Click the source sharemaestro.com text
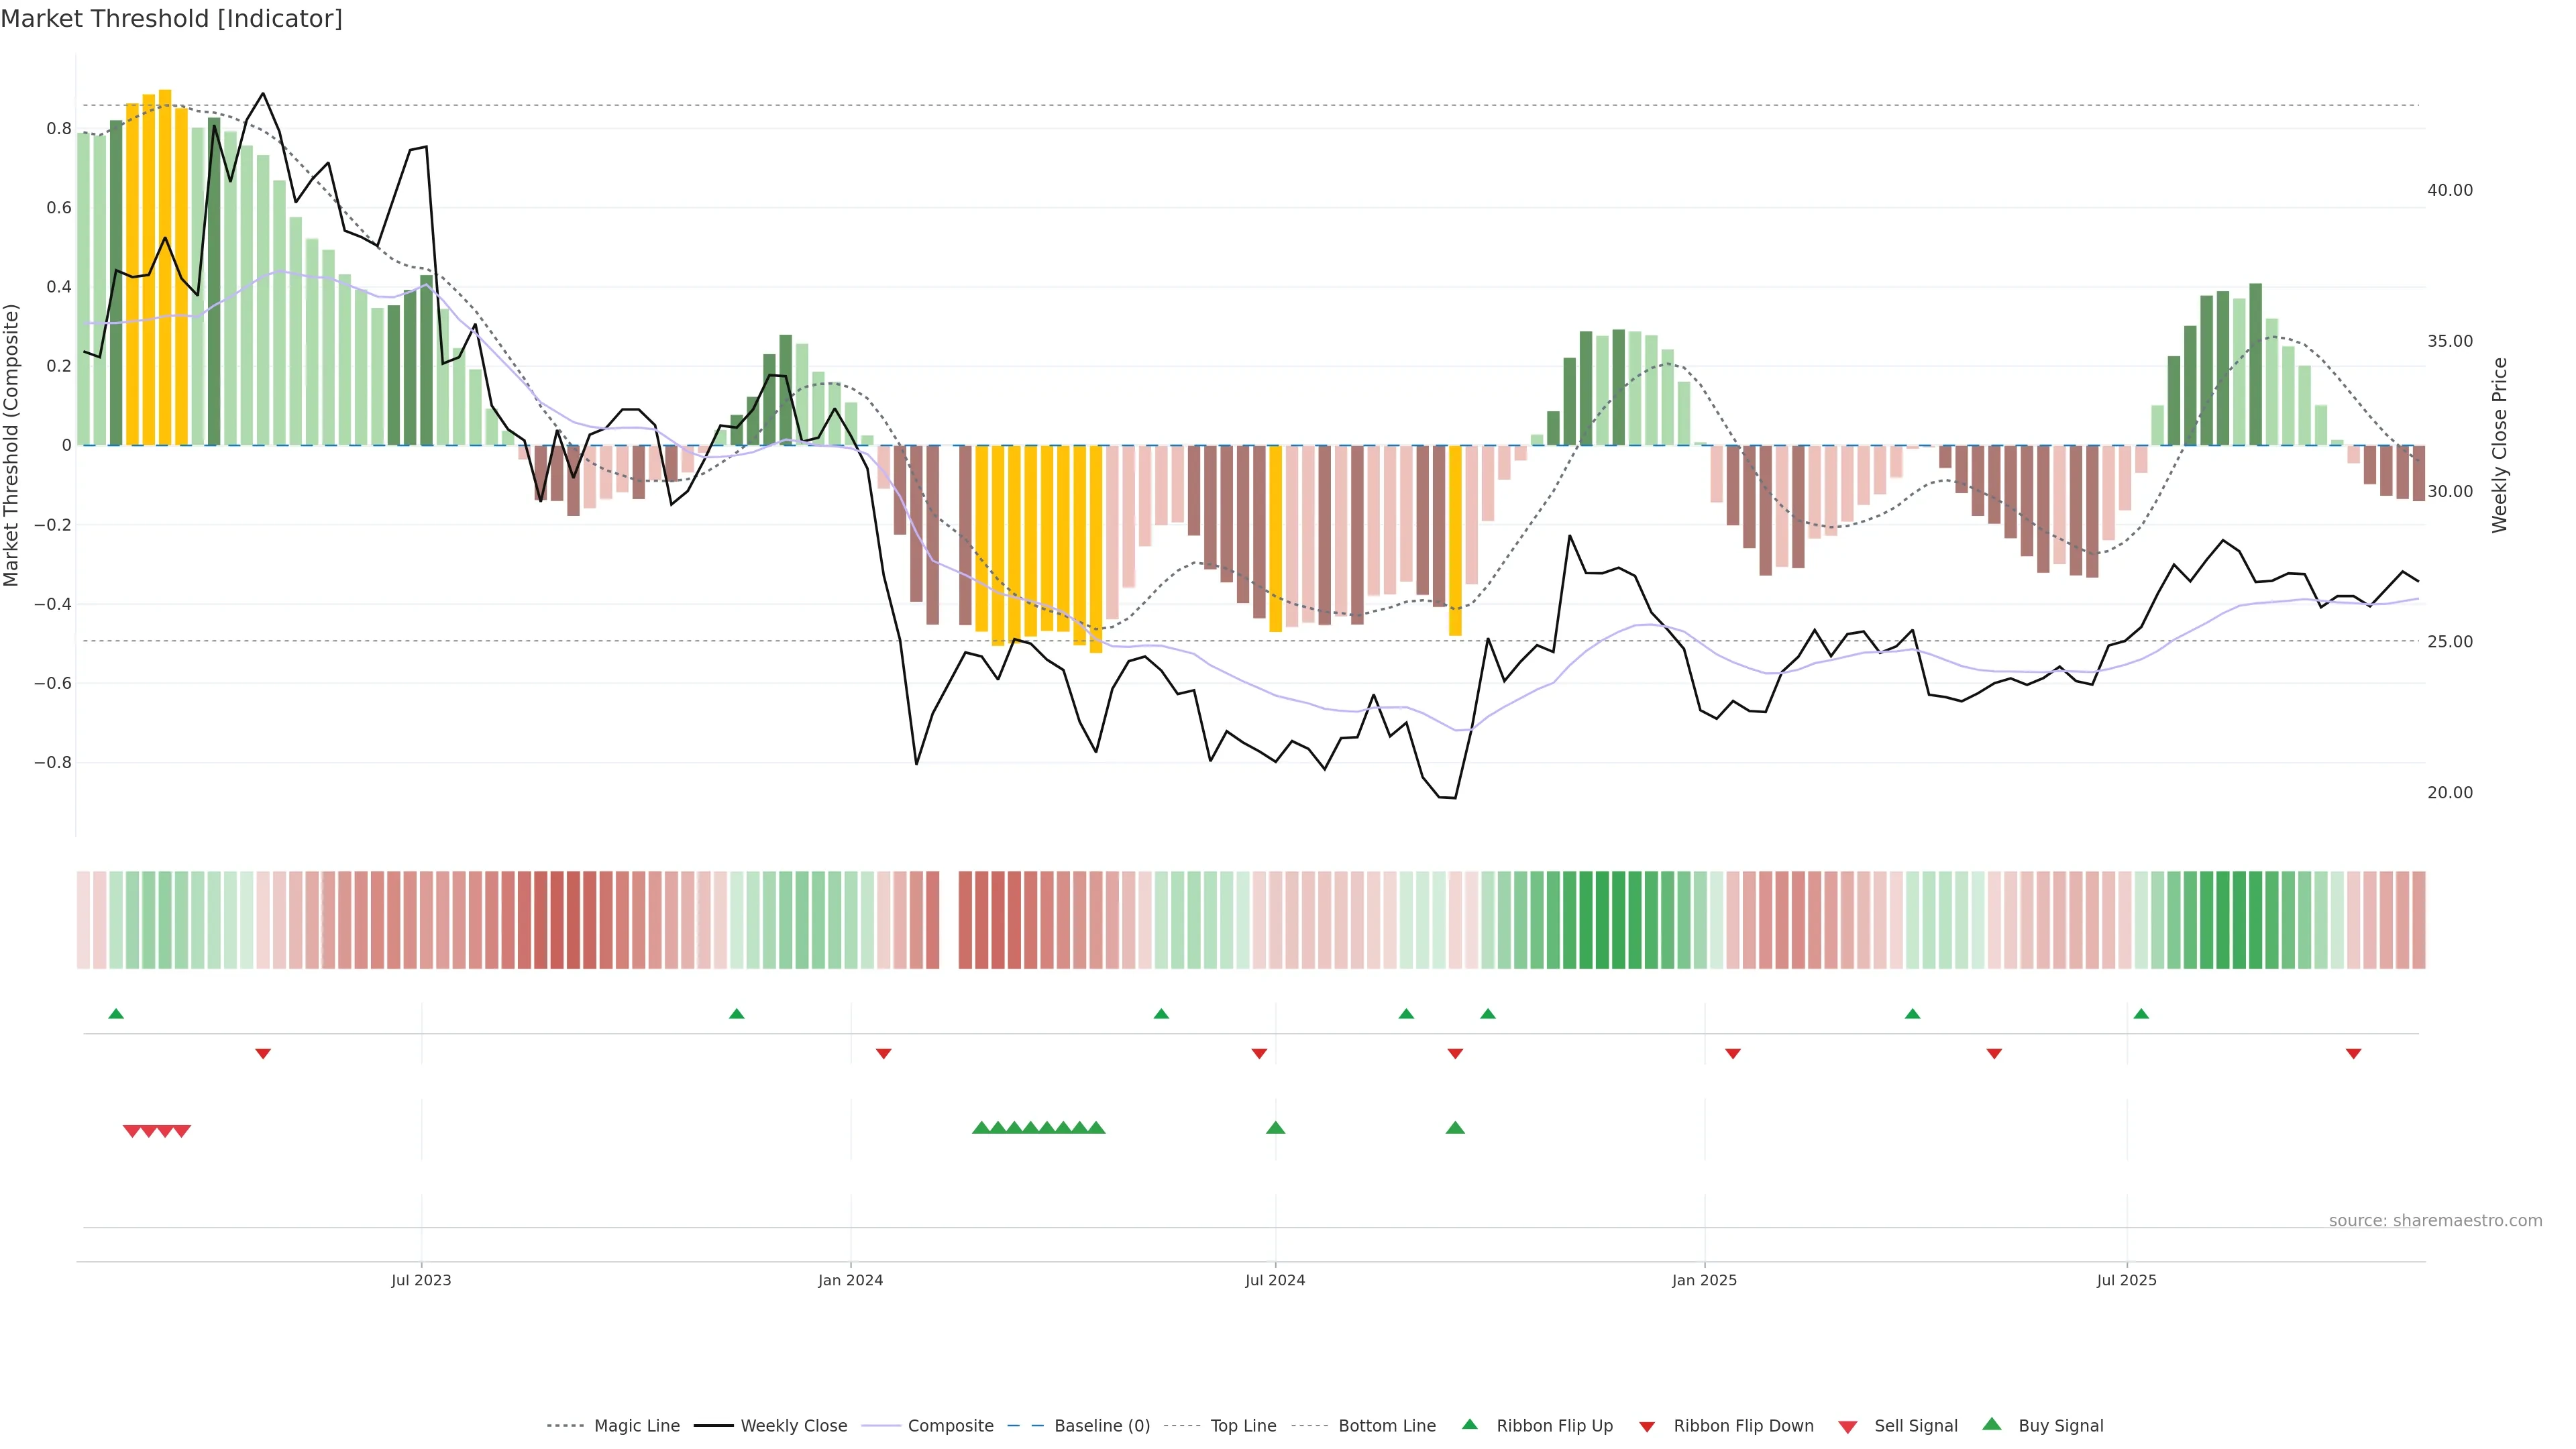Viewport: 2576px width, 1449px height. click(2435, 1221)
